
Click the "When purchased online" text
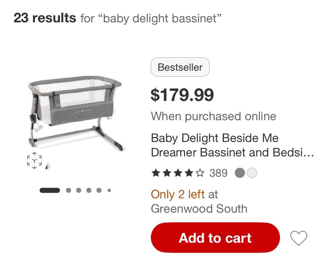tap(214, 116)
